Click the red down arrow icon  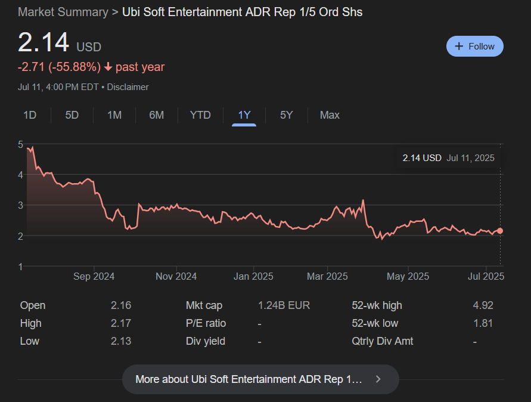point(108,67)
